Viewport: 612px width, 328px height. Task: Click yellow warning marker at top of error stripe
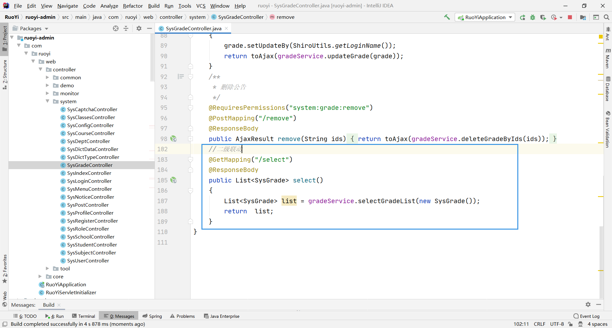tap(601, 37)
